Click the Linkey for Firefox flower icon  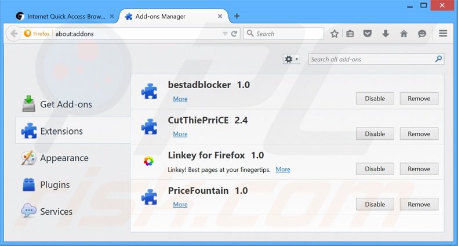click(148, 161)
